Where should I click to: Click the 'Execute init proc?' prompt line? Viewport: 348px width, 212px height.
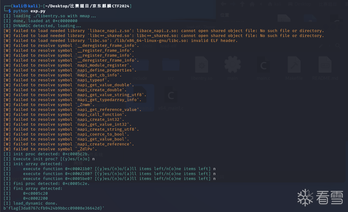pos(49,159)
